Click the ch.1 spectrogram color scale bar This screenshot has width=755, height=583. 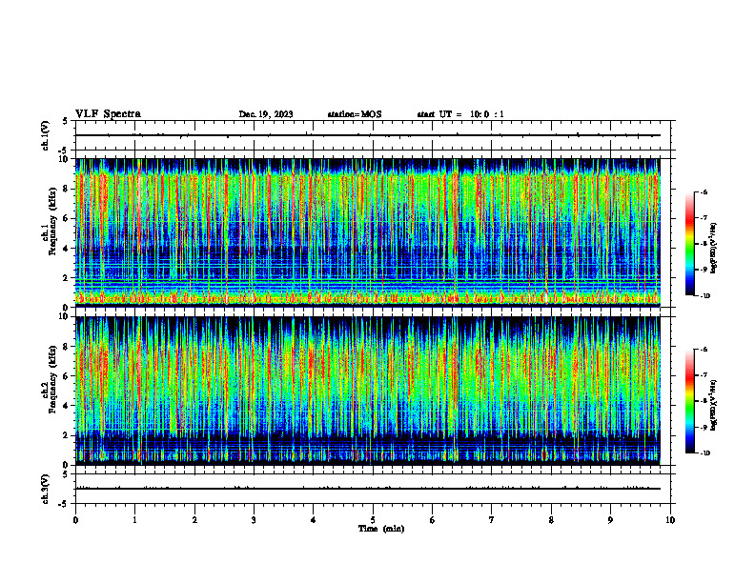[689, 244]
